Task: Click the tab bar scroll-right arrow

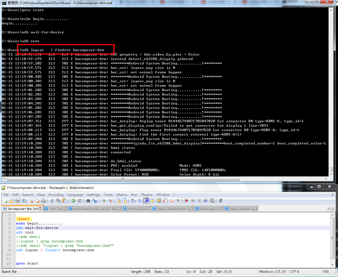Action: pyautogui.click(x=332, y=208)
